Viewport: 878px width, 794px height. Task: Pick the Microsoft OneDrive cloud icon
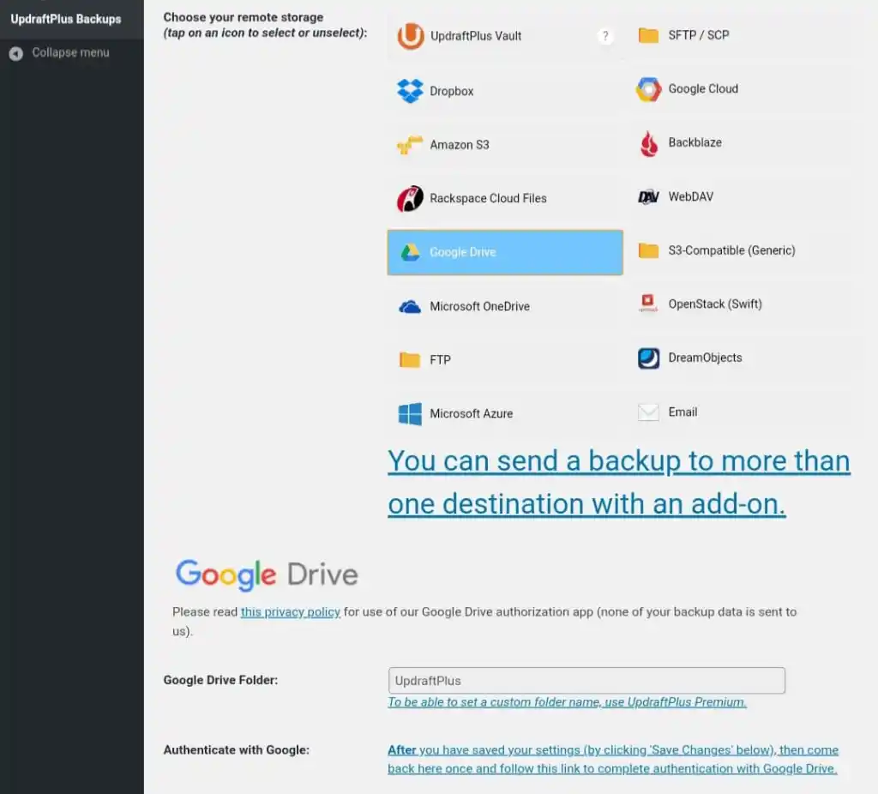(409, 307)
